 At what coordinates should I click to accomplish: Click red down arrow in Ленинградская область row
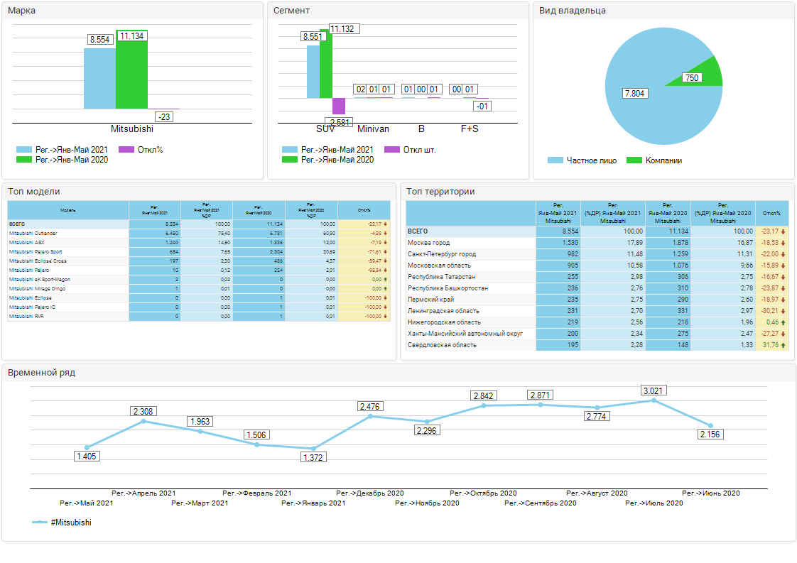point(783,311)
